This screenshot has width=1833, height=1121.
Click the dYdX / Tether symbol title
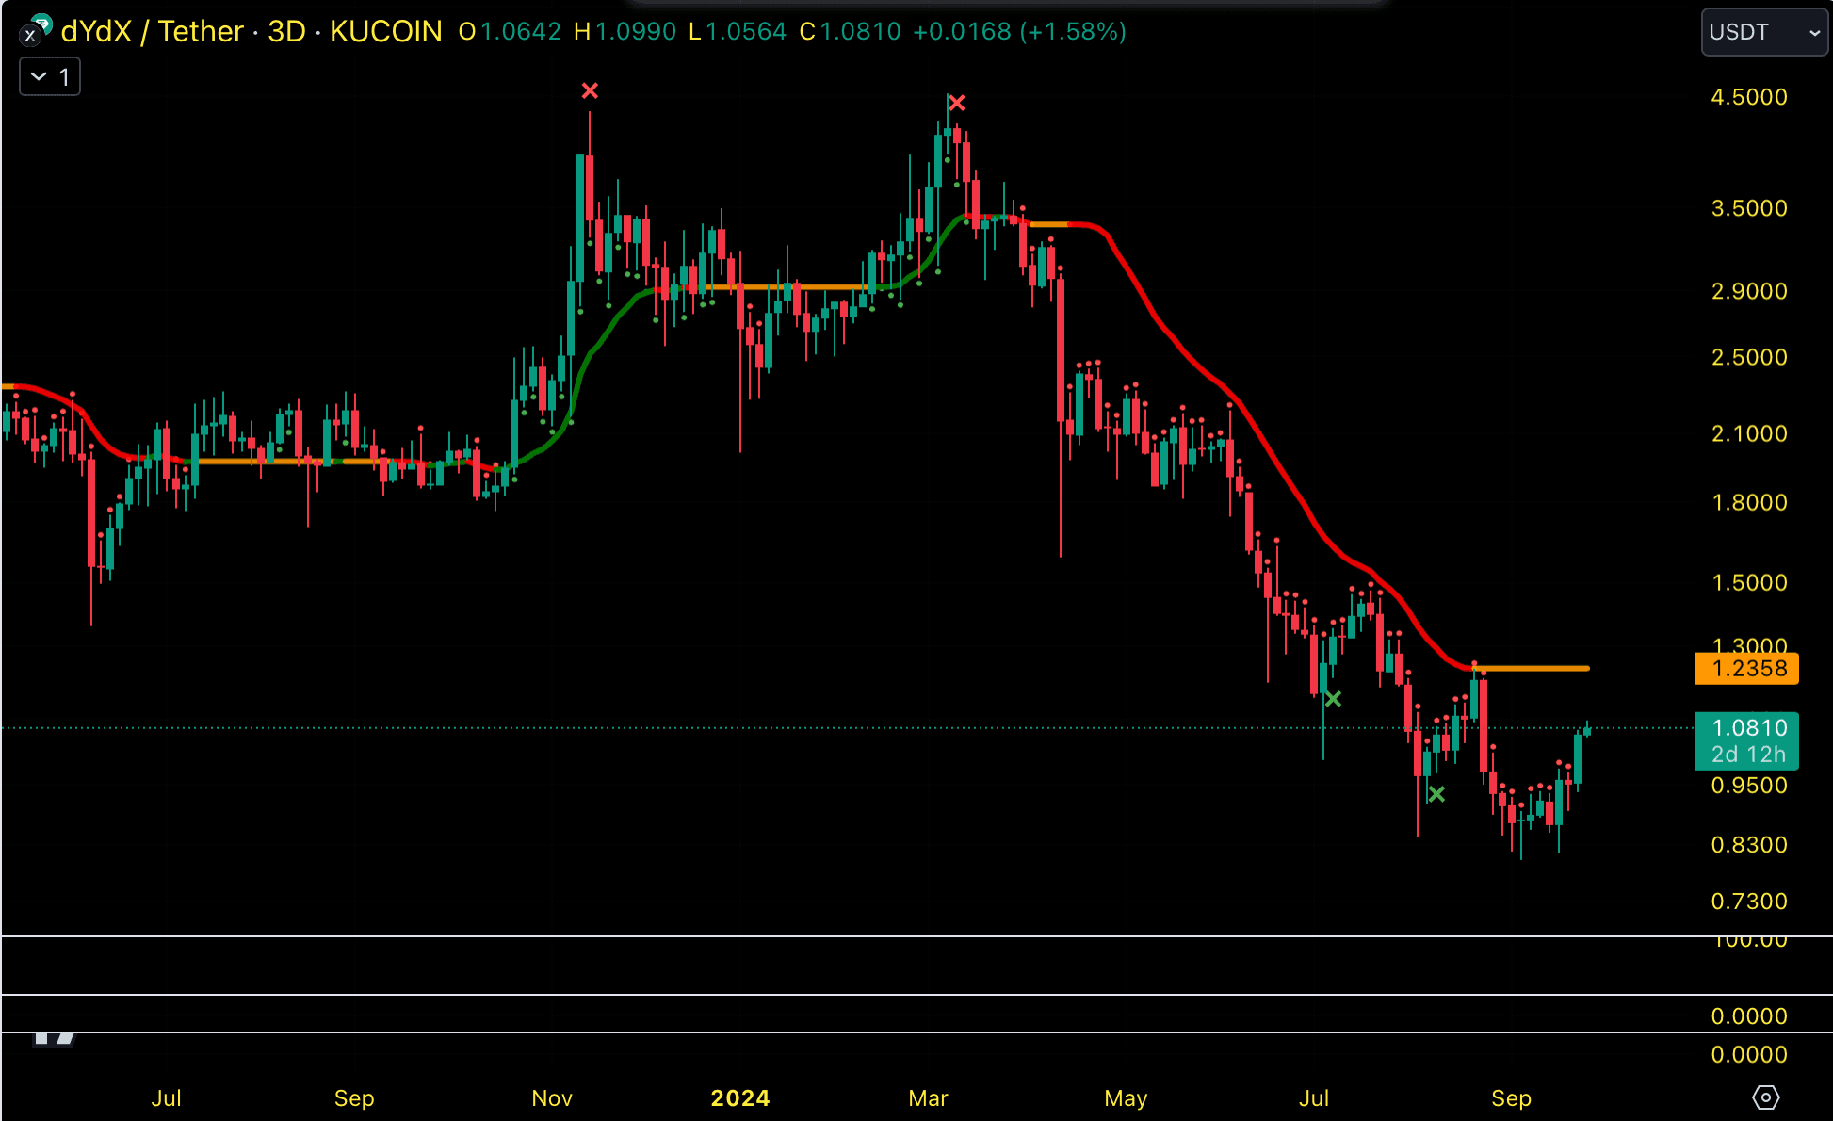point(153,31)
